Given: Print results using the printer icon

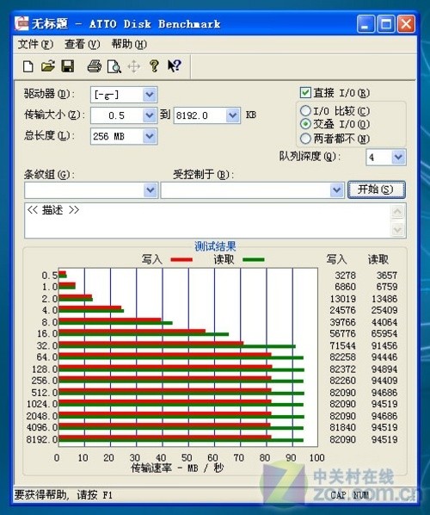Looking at the screenshot, I should pos(95,66).
